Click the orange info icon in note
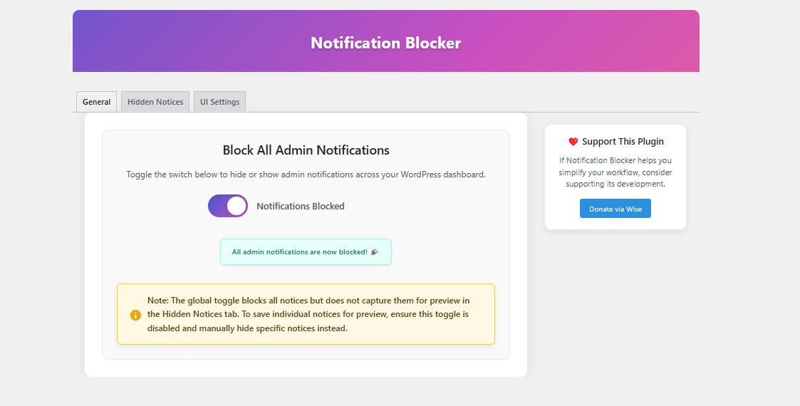This screenshot has width=800, height=406. (x=135, y=315)
